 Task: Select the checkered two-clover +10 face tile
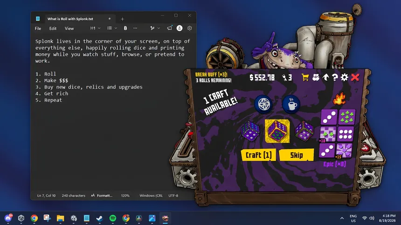click(328, 134)
